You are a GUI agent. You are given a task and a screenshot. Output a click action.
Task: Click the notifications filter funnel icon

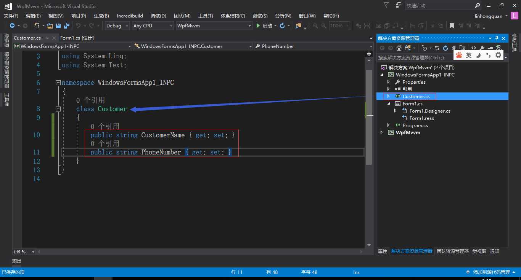point(386,5)
